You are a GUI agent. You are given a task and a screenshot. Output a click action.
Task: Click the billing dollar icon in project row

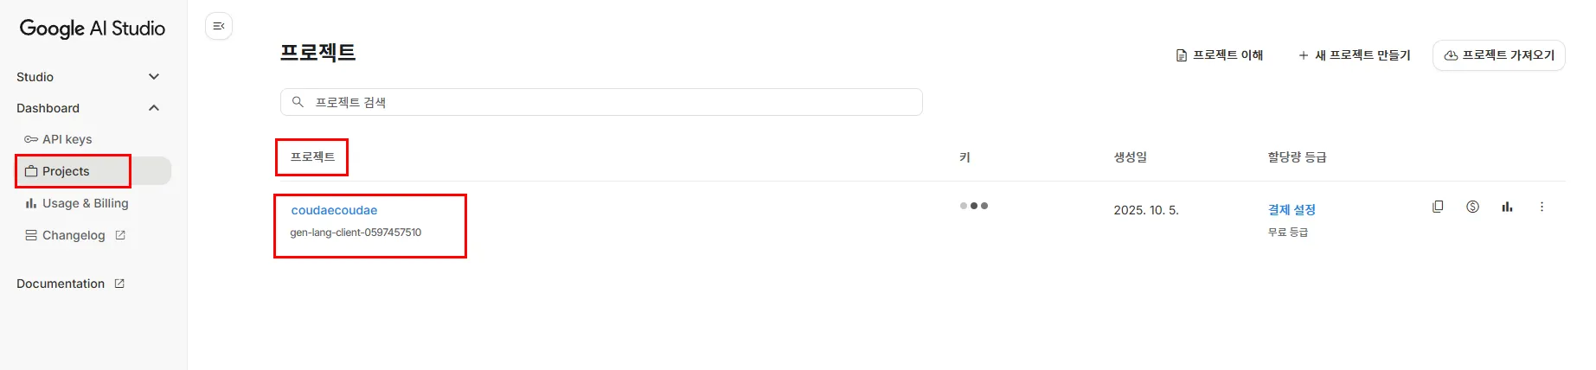click(x=1472, y=207)
